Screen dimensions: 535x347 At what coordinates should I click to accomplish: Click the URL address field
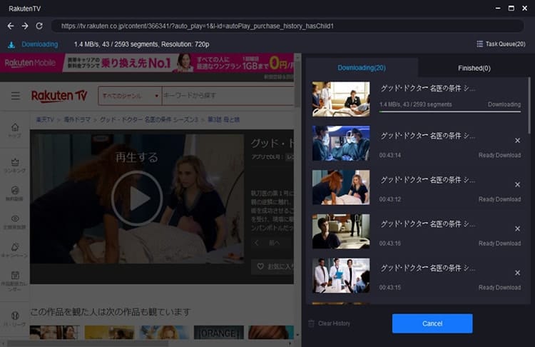click(x=287, y=26)
